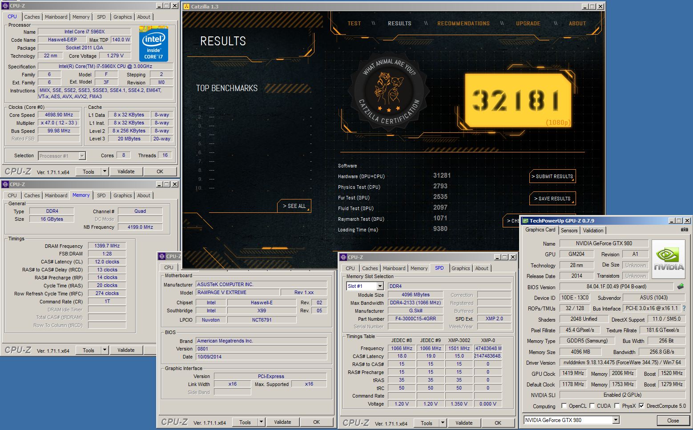Expand Tools arrow in CPU-Z processor window
The height and width of the screenshot is (430, 693).
(105, 171)
